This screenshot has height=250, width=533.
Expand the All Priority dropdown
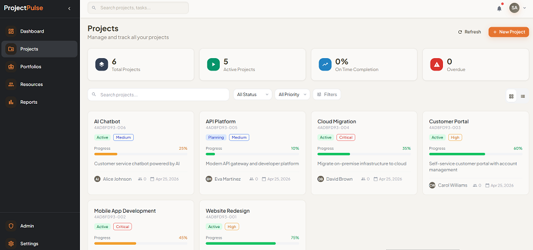coord(293,94)
